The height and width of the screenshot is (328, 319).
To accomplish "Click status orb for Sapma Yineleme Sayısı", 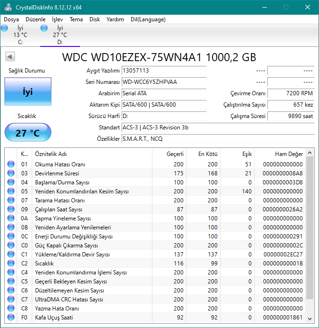I will tap(11, 218).
